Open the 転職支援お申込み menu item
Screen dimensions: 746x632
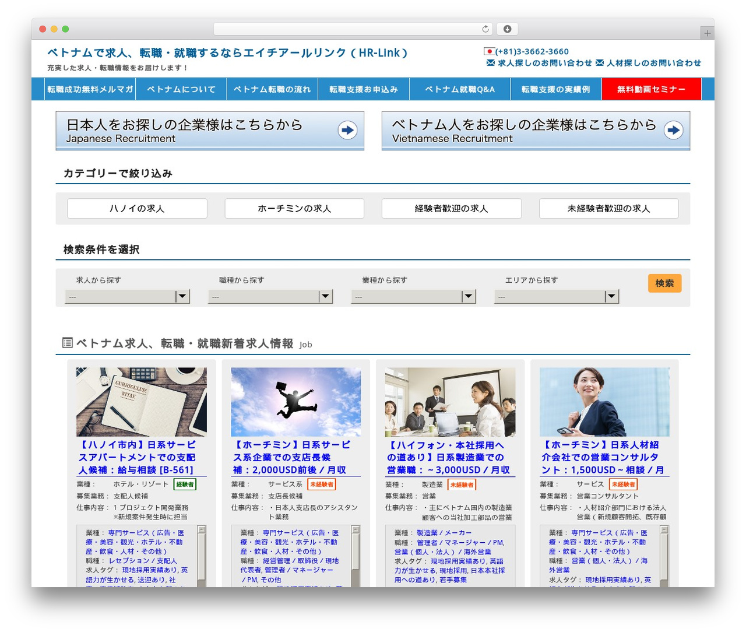[364, 89]
